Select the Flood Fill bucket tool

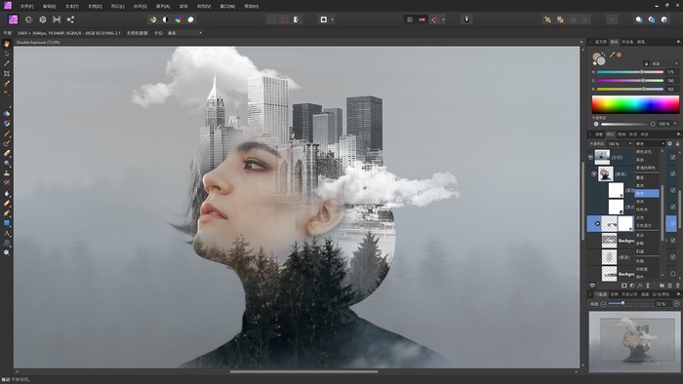pyautogui.click(x=7, y=113)
